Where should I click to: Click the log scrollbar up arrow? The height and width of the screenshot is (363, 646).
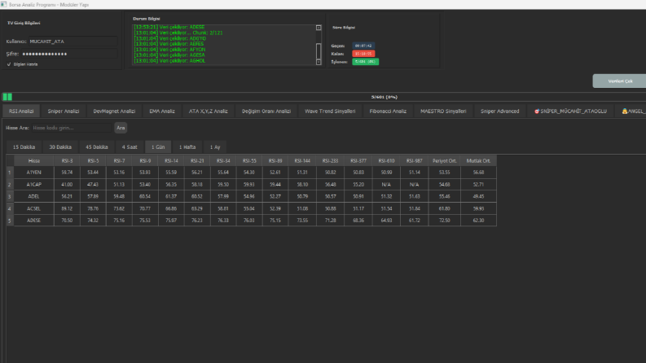[x=319, y=28]
